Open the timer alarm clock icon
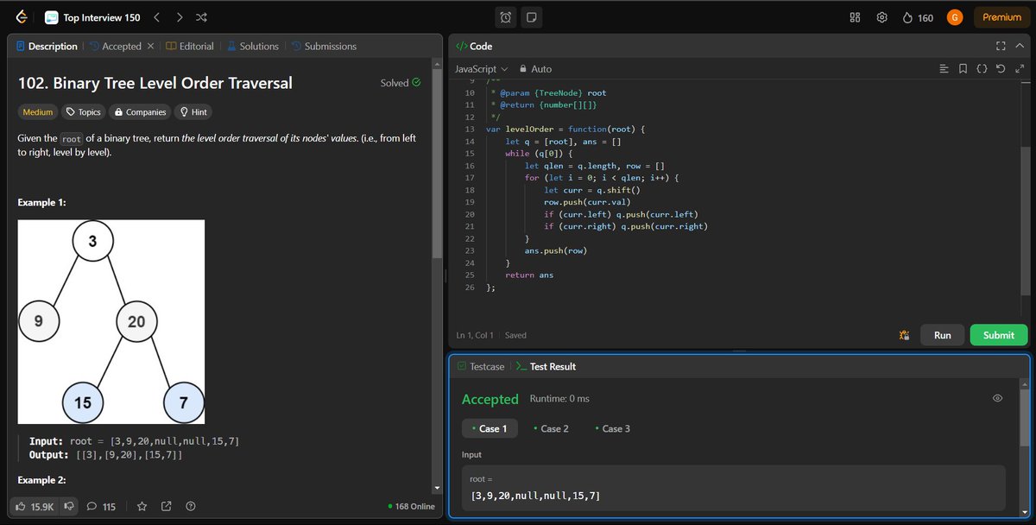 (506, 17)
